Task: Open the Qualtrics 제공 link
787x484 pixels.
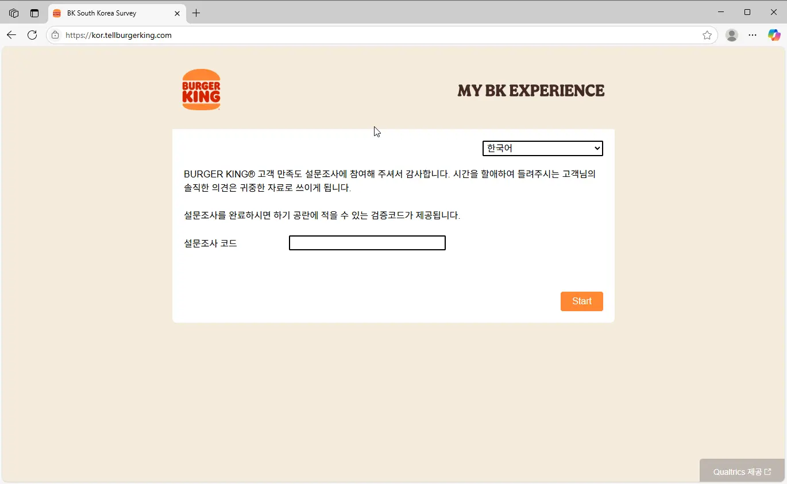Action: tap(742, 471)
